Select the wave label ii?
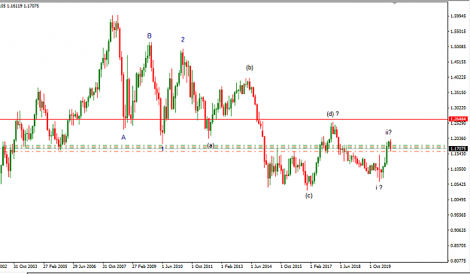The image size is (470, 274). 389,132
